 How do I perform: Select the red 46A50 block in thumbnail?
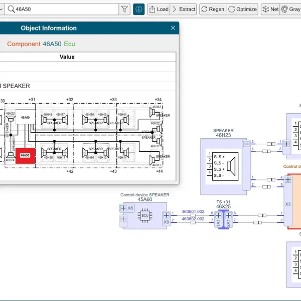(25, 156)
